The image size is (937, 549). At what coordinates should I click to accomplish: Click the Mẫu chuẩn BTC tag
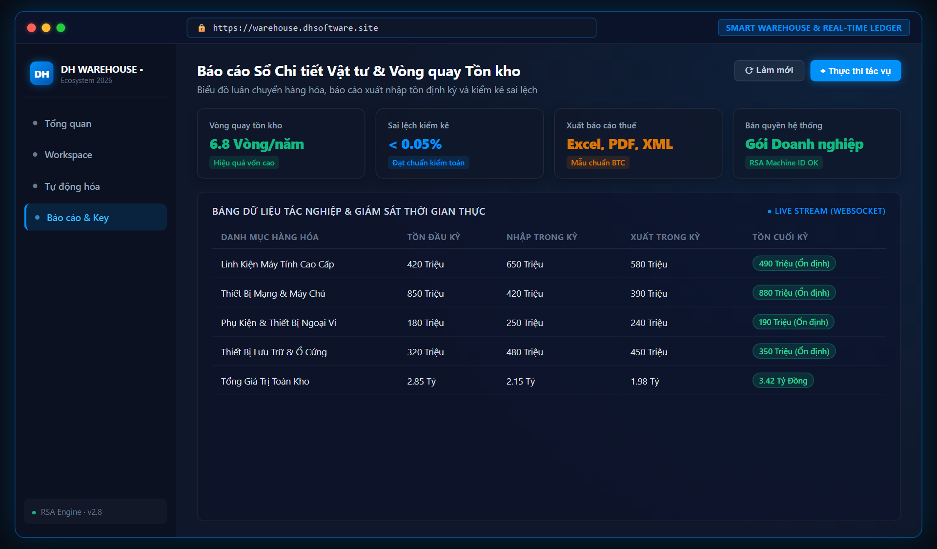click(x=598, y=163)
